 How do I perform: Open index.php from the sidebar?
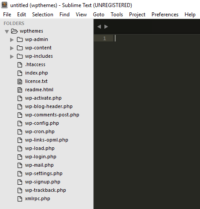[x=37, y=73]
